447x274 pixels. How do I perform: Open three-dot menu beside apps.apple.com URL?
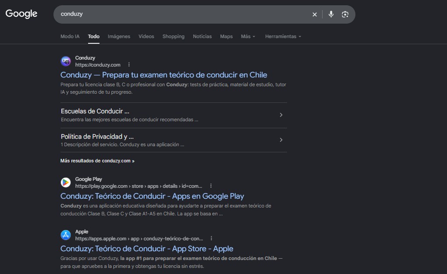tap(211, 238)
